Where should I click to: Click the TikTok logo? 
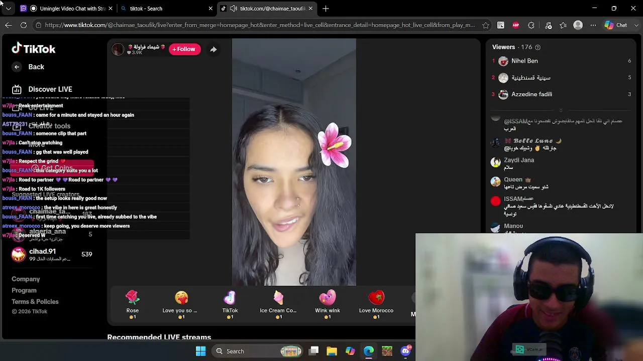point(34,49)
